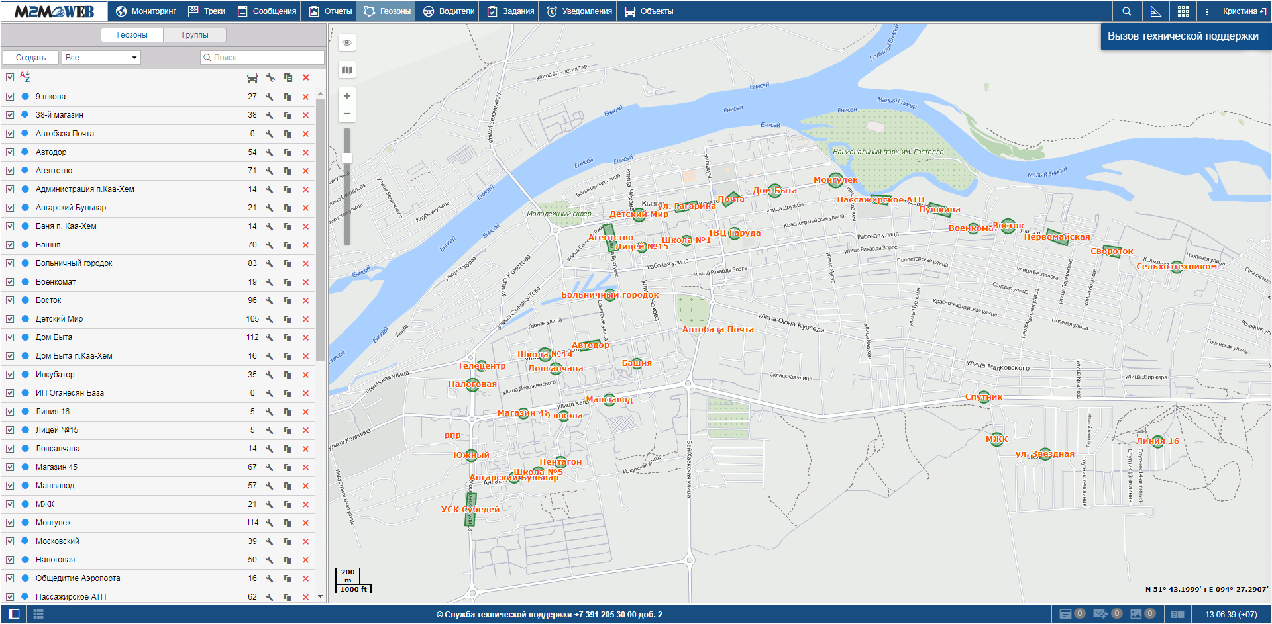Toggle map visibility eye button

pos(346,42)
